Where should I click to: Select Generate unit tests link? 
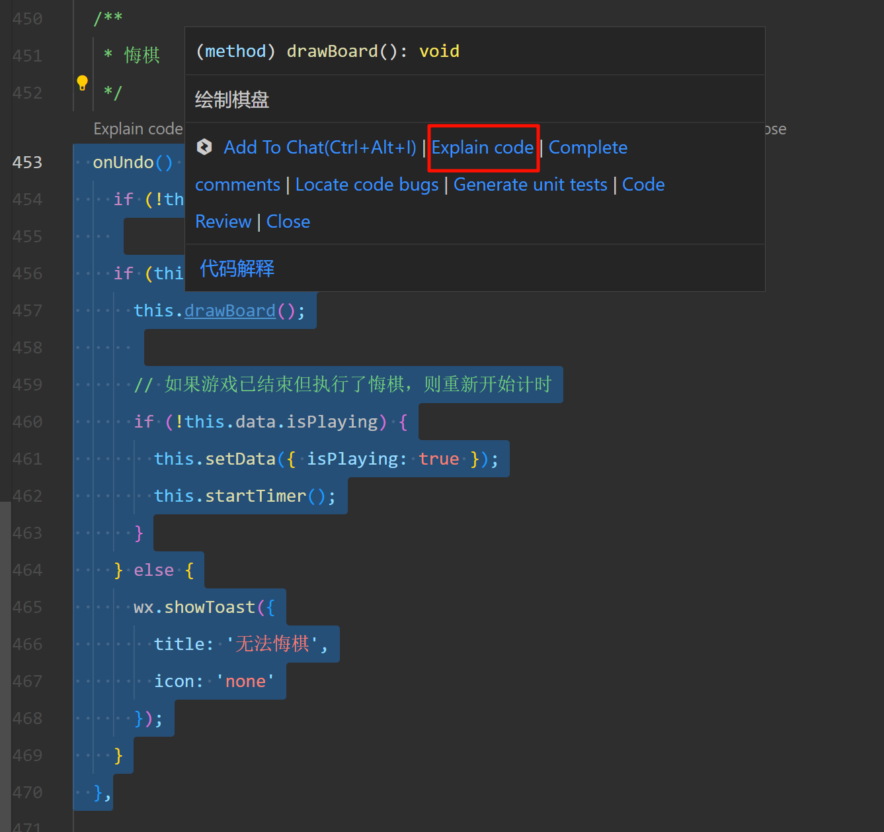pyautogui.click(x=530, y=185)
